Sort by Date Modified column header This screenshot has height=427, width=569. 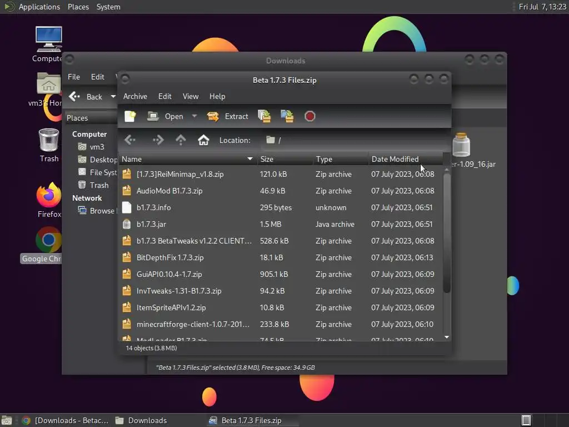(x=405, y=159)
